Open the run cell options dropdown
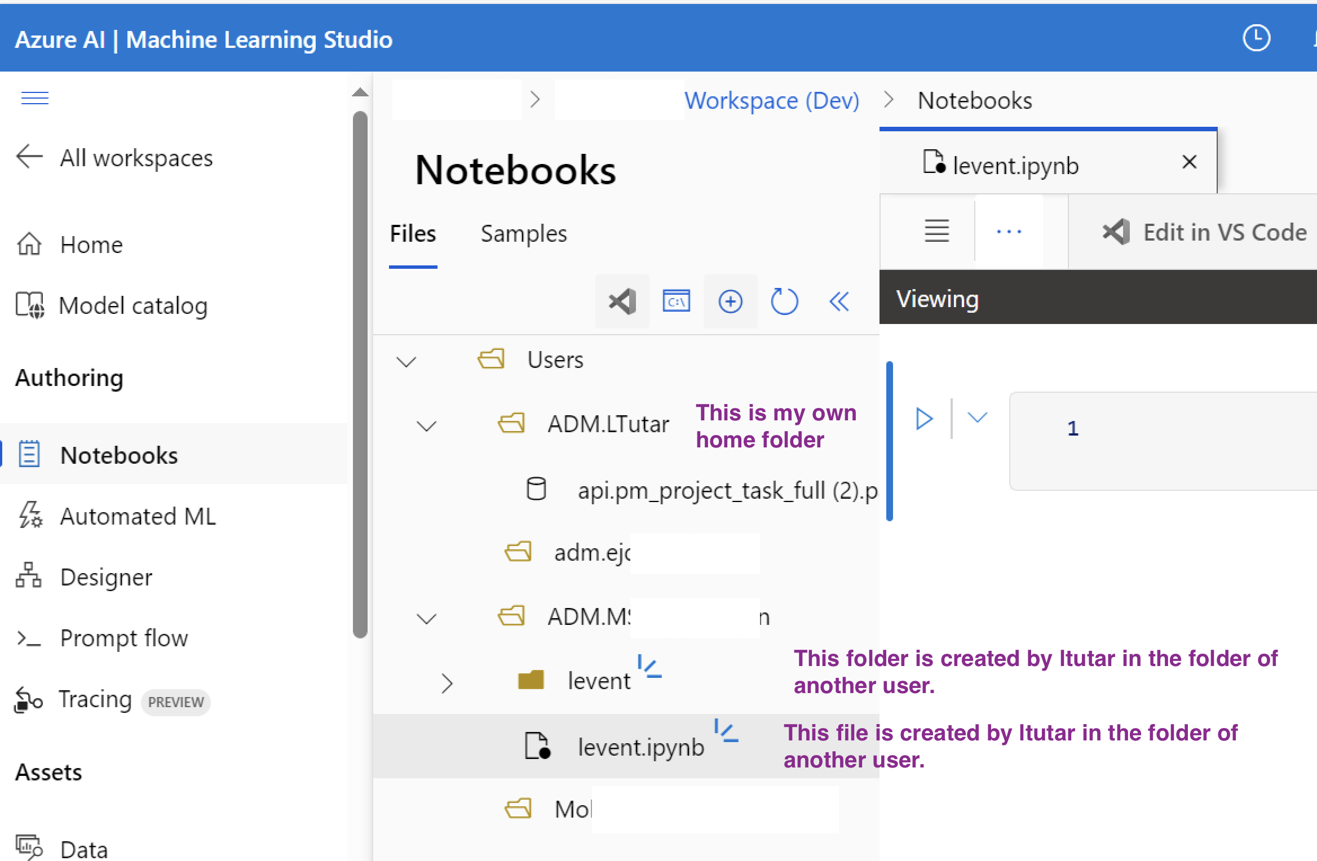1317x861 pixels. coord(977,417)
